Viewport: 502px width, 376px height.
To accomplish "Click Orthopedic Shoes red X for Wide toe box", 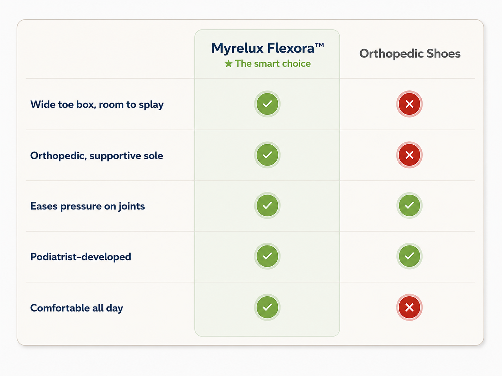I will pos(409,104).
